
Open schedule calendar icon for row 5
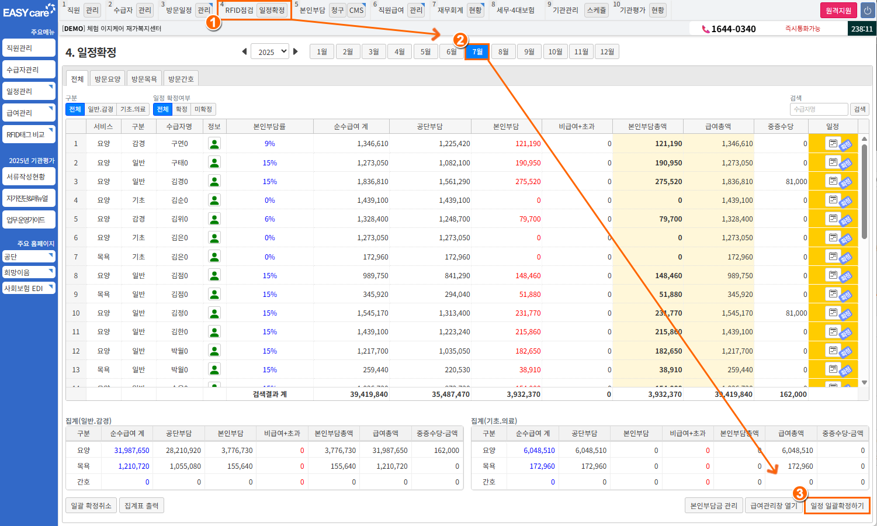(833, 219)
